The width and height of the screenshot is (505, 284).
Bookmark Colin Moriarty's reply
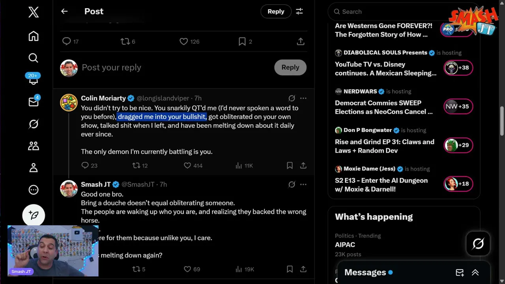pyautogui.click(x=290, y=166)
